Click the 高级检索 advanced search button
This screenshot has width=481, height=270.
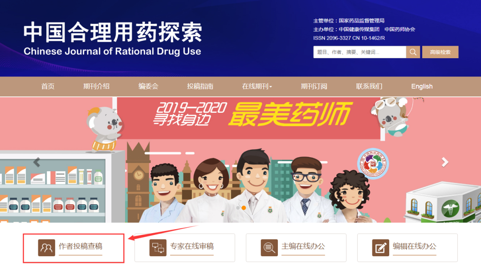tap(440, 52)
